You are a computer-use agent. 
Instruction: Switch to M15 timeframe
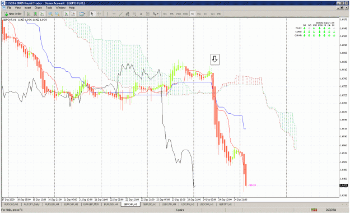179,14
